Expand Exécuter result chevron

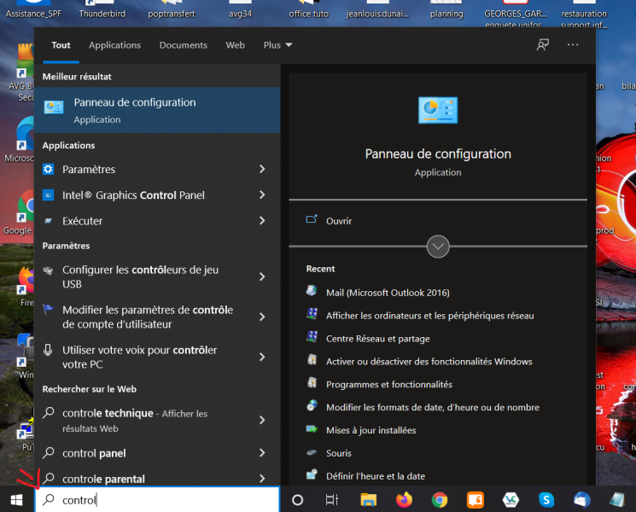point(262,220)
